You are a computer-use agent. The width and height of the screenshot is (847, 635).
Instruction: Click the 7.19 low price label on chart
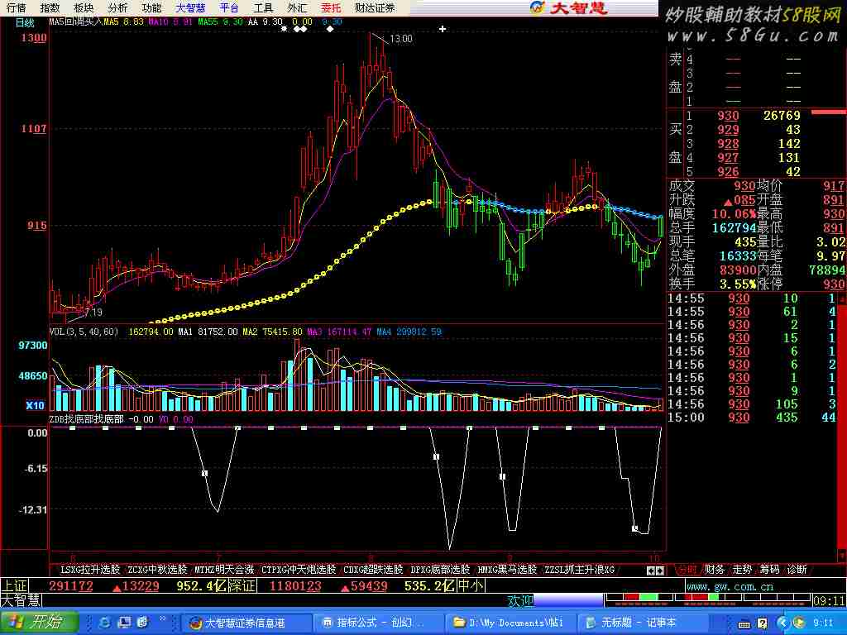(x=93, y=312)
